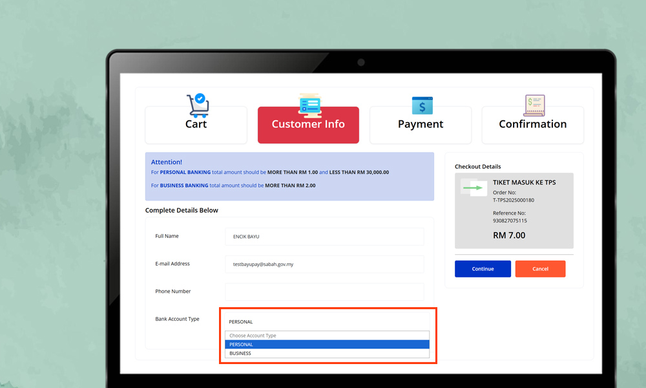Image resolution: width=646 pixels, height=388 pixels.
Task: Click the Payment dollar sign icon
Action: [422, 105]
